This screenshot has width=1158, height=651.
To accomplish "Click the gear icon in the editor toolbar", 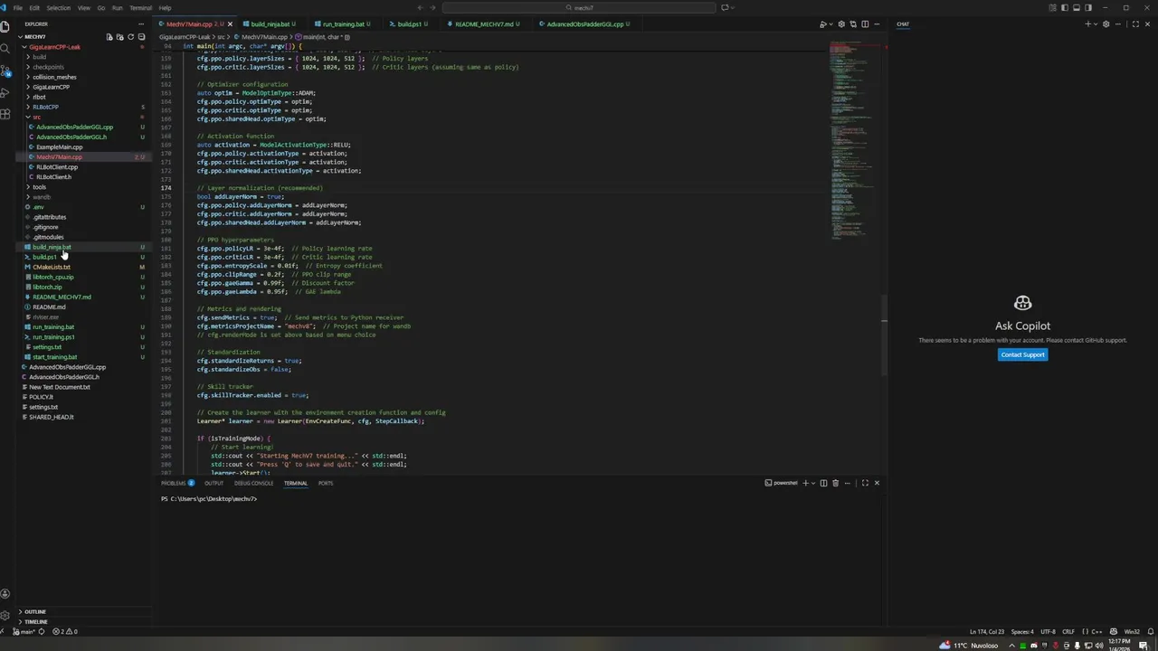I will (x=841, y=24).
